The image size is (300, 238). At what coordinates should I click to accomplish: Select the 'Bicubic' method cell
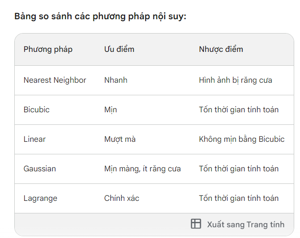click(37, 110)
